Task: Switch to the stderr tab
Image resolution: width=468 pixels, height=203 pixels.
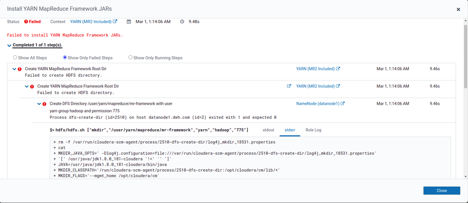Action: [x=290, y=130]
